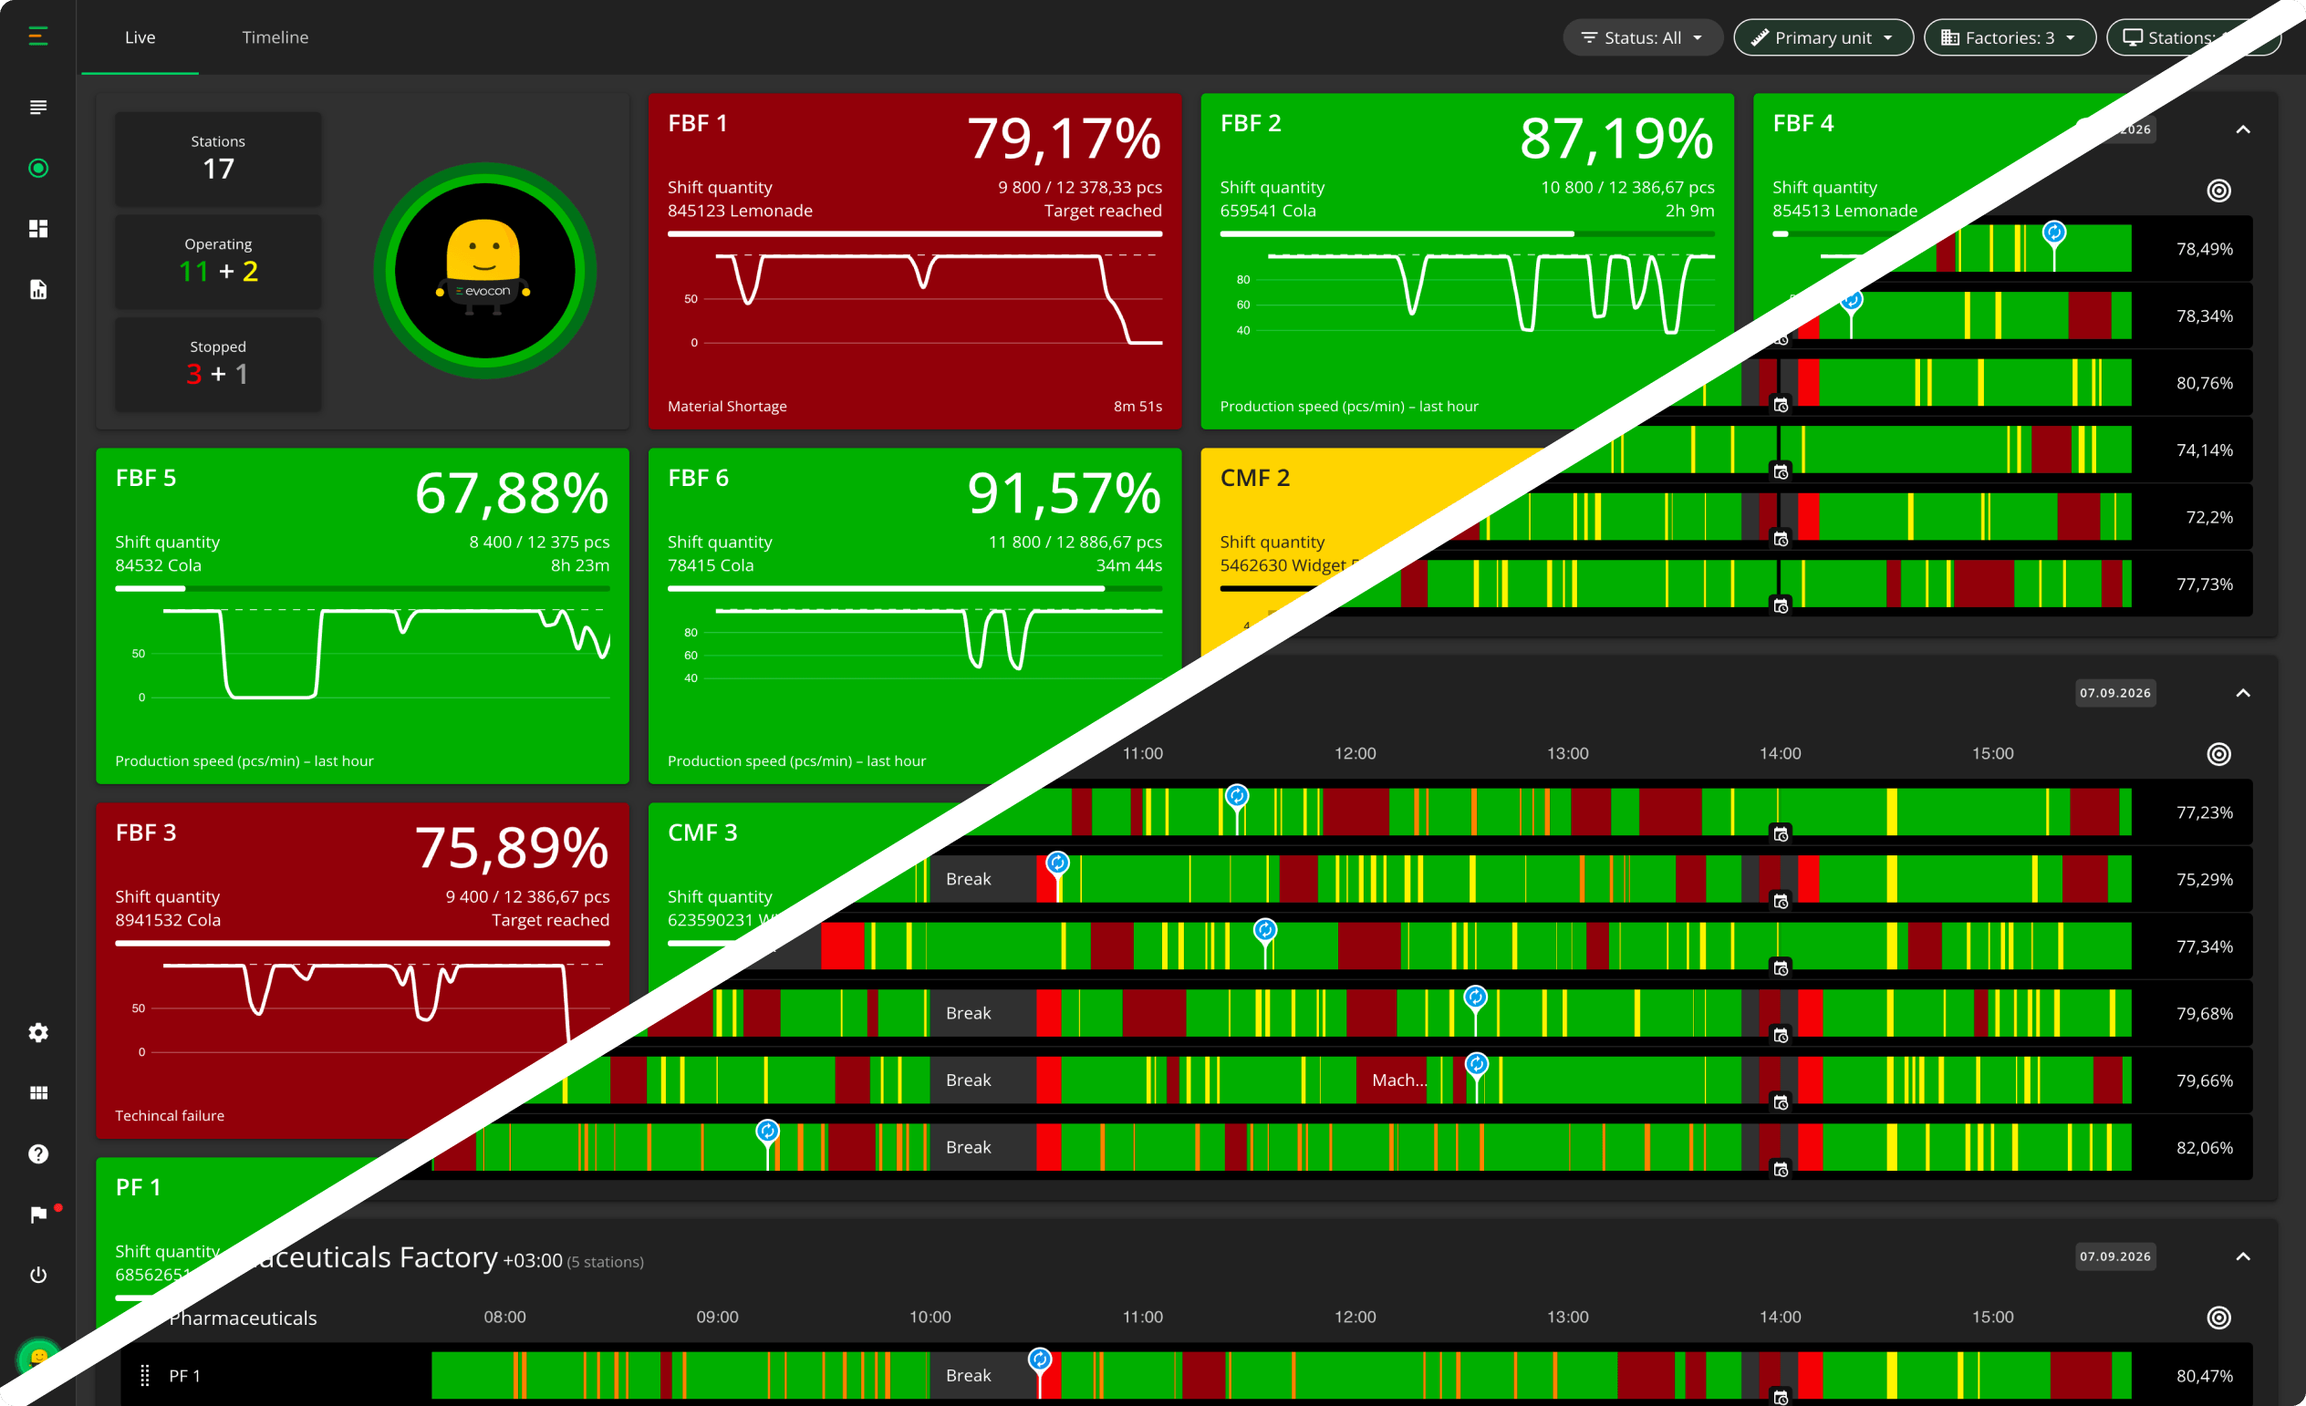This screenshot has width=2306, height=1406.
Task: Click the blue shift marker on 82,06% row
Action: point(767,1132)
